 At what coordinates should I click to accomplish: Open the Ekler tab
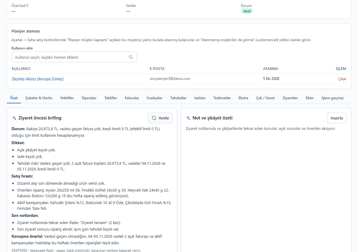pyautogui.click(x=310, y=98)
